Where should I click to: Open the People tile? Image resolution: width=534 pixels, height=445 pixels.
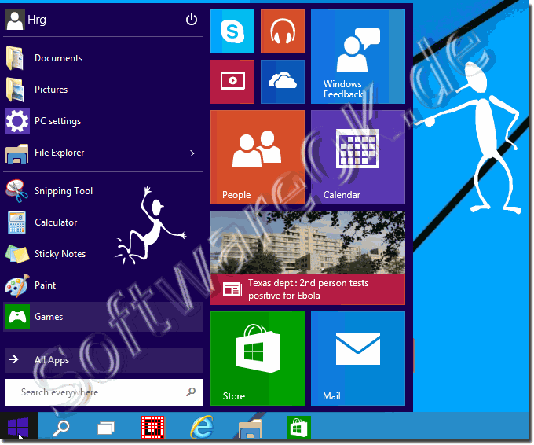coord(258,157)
